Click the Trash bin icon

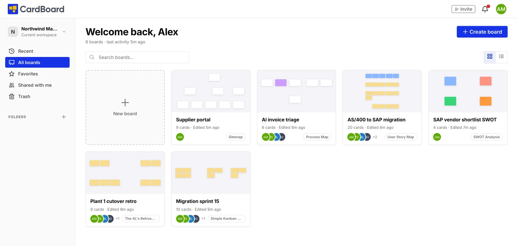(x=12, y=97)
